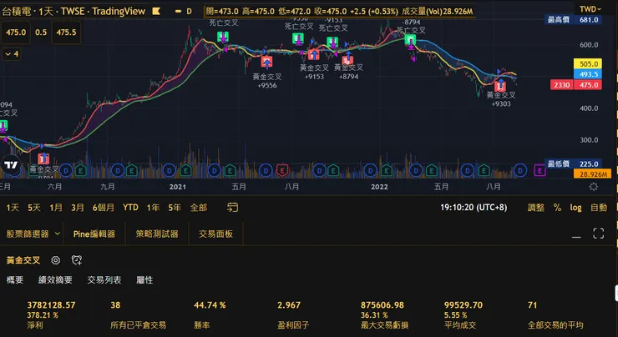Click the golden cross buy marker +9556

[267, 62]
